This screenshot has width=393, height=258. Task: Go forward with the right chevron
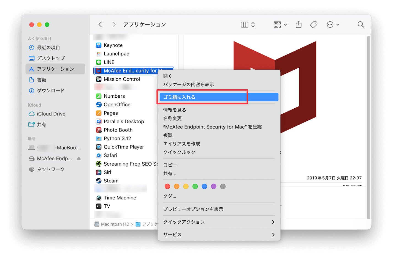114,24
